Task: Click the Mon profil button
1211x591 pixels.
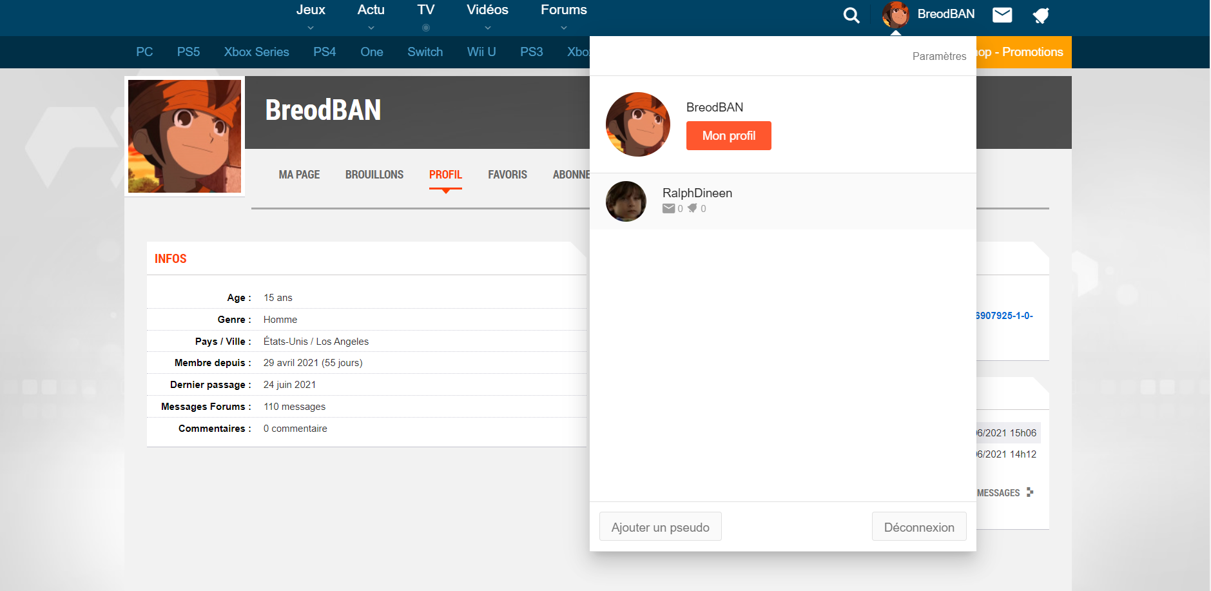Action: coord(729,136)
